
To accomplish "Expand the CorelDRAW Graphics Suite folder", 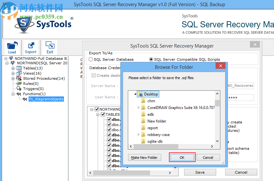I will tap(138, 108).
